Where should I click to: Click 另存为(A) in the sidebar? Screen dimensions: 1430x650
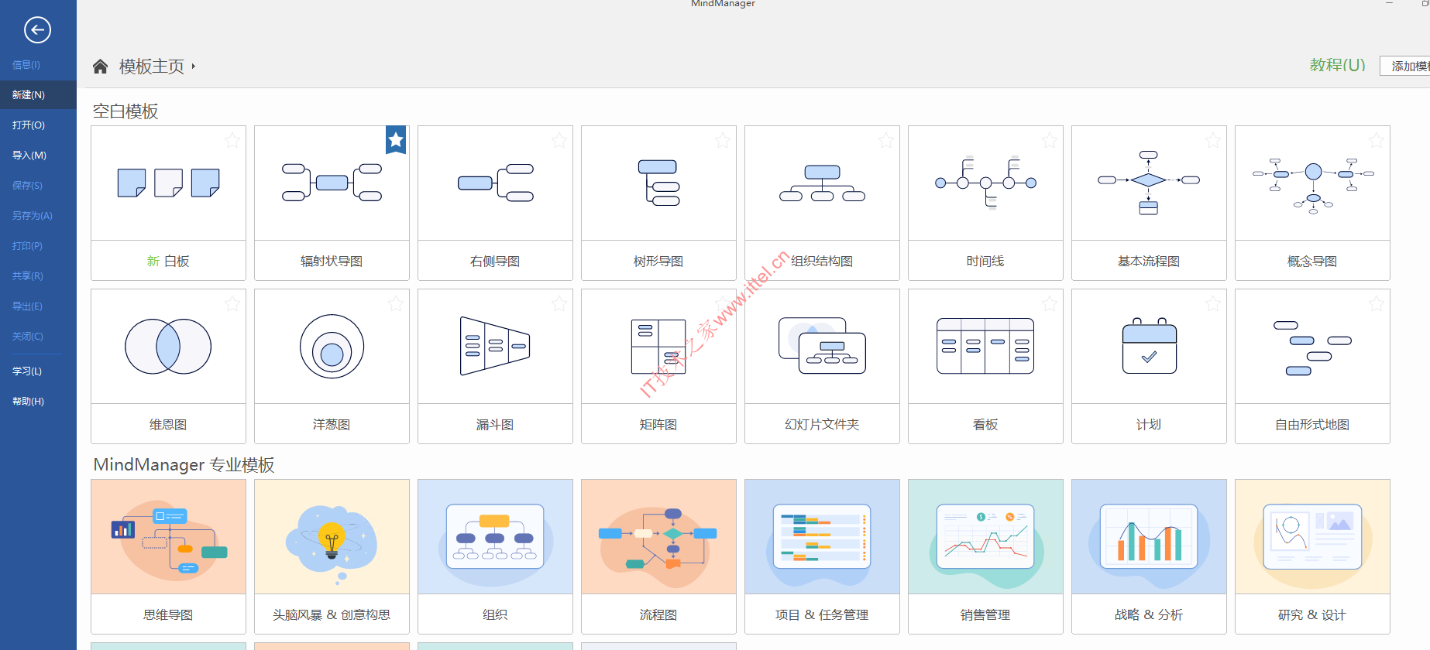(33, 216)
